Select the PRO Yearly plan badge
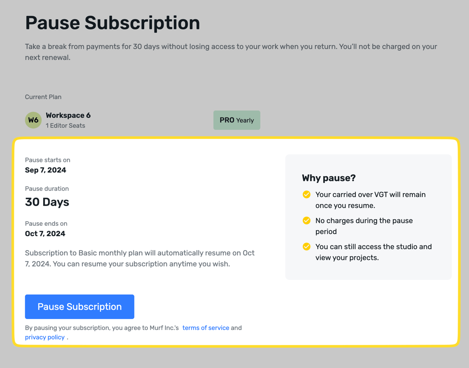 [x=237, y=120]
